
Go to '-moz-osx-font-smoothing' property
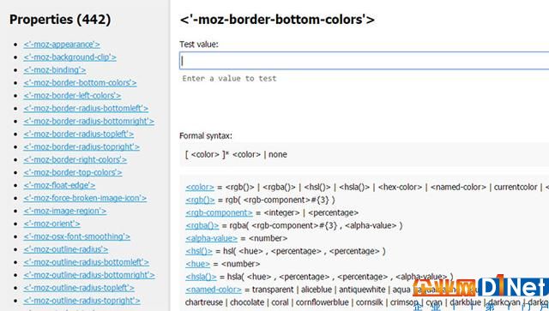(x=76, y=236)
